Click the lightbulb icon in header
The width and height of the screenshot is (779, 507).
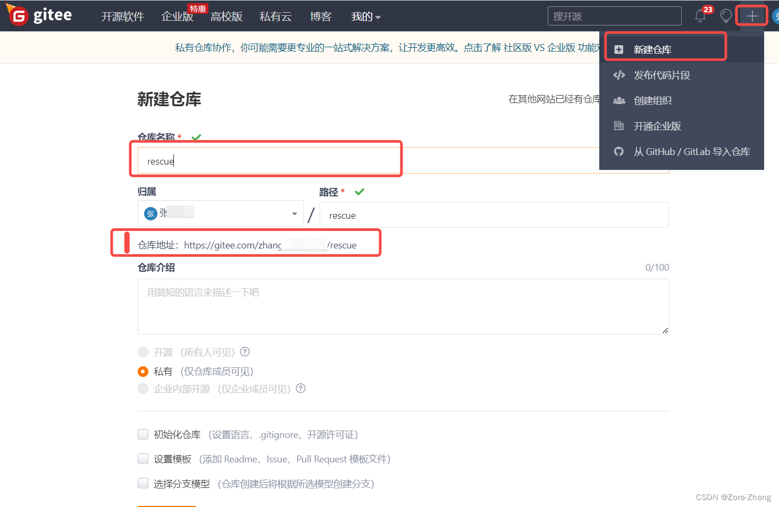726,16
